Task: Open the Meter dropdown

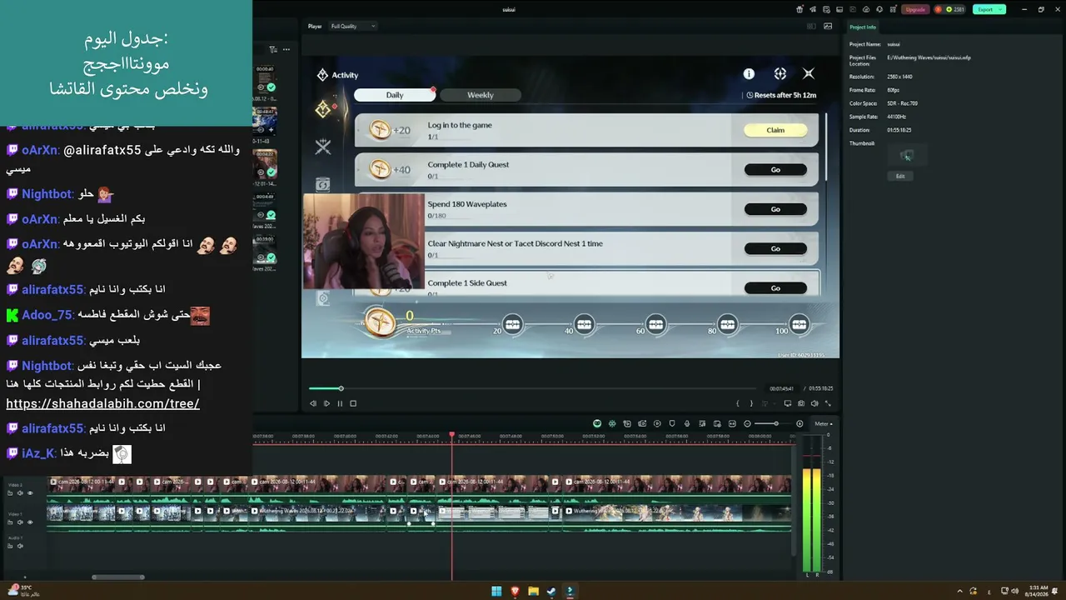Action: point(824,423)
